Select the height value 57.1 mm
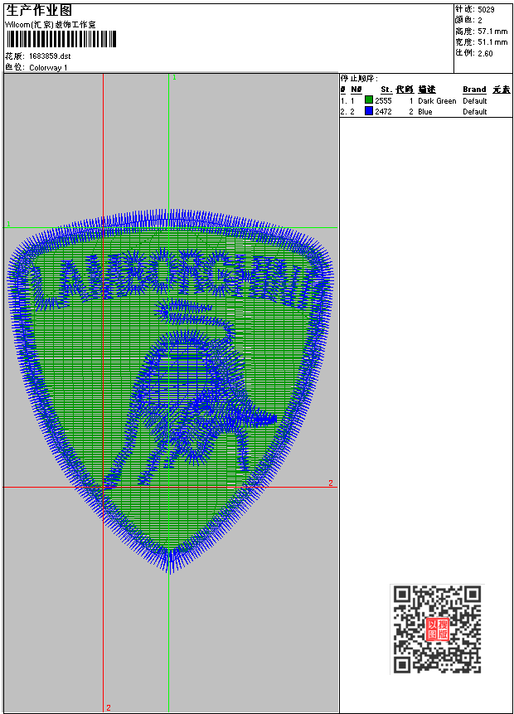Screen dimensions: 514x714 click(x=492, y=31)
